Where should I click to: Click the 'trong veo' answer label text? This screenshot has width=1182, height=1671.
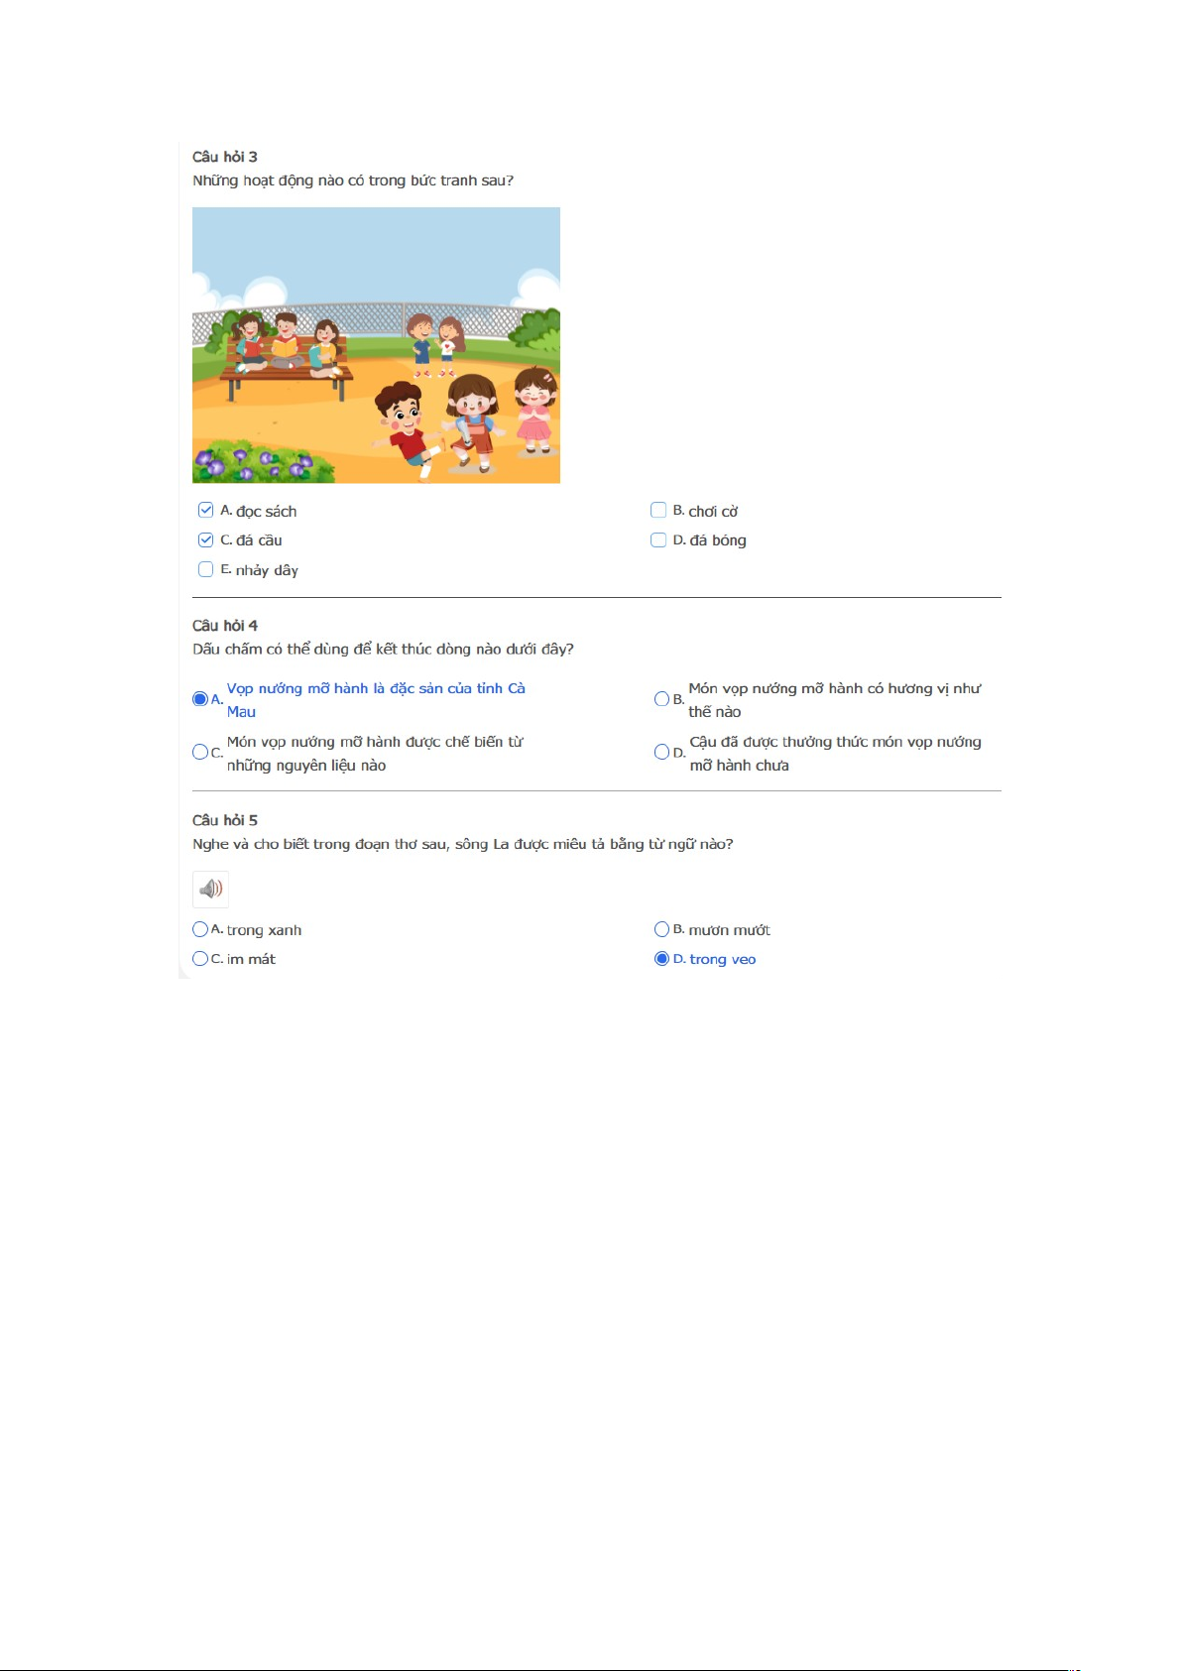click(x=723, y=959)
